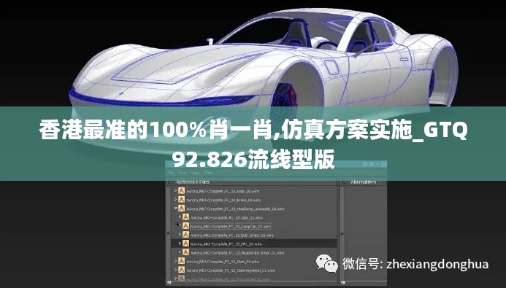Viewport: 506px width, 288px height.
Task: Expand the DUR_lamps_01.wire child reference
Action: (180, 235)
